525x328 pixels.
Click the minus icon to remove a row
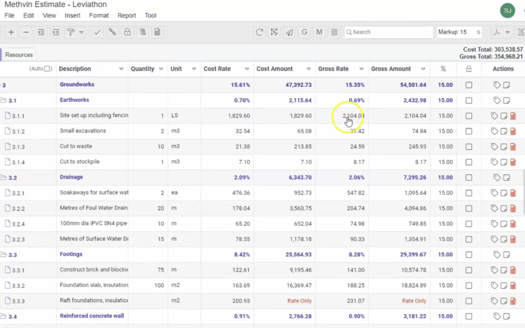click(26, 32)
